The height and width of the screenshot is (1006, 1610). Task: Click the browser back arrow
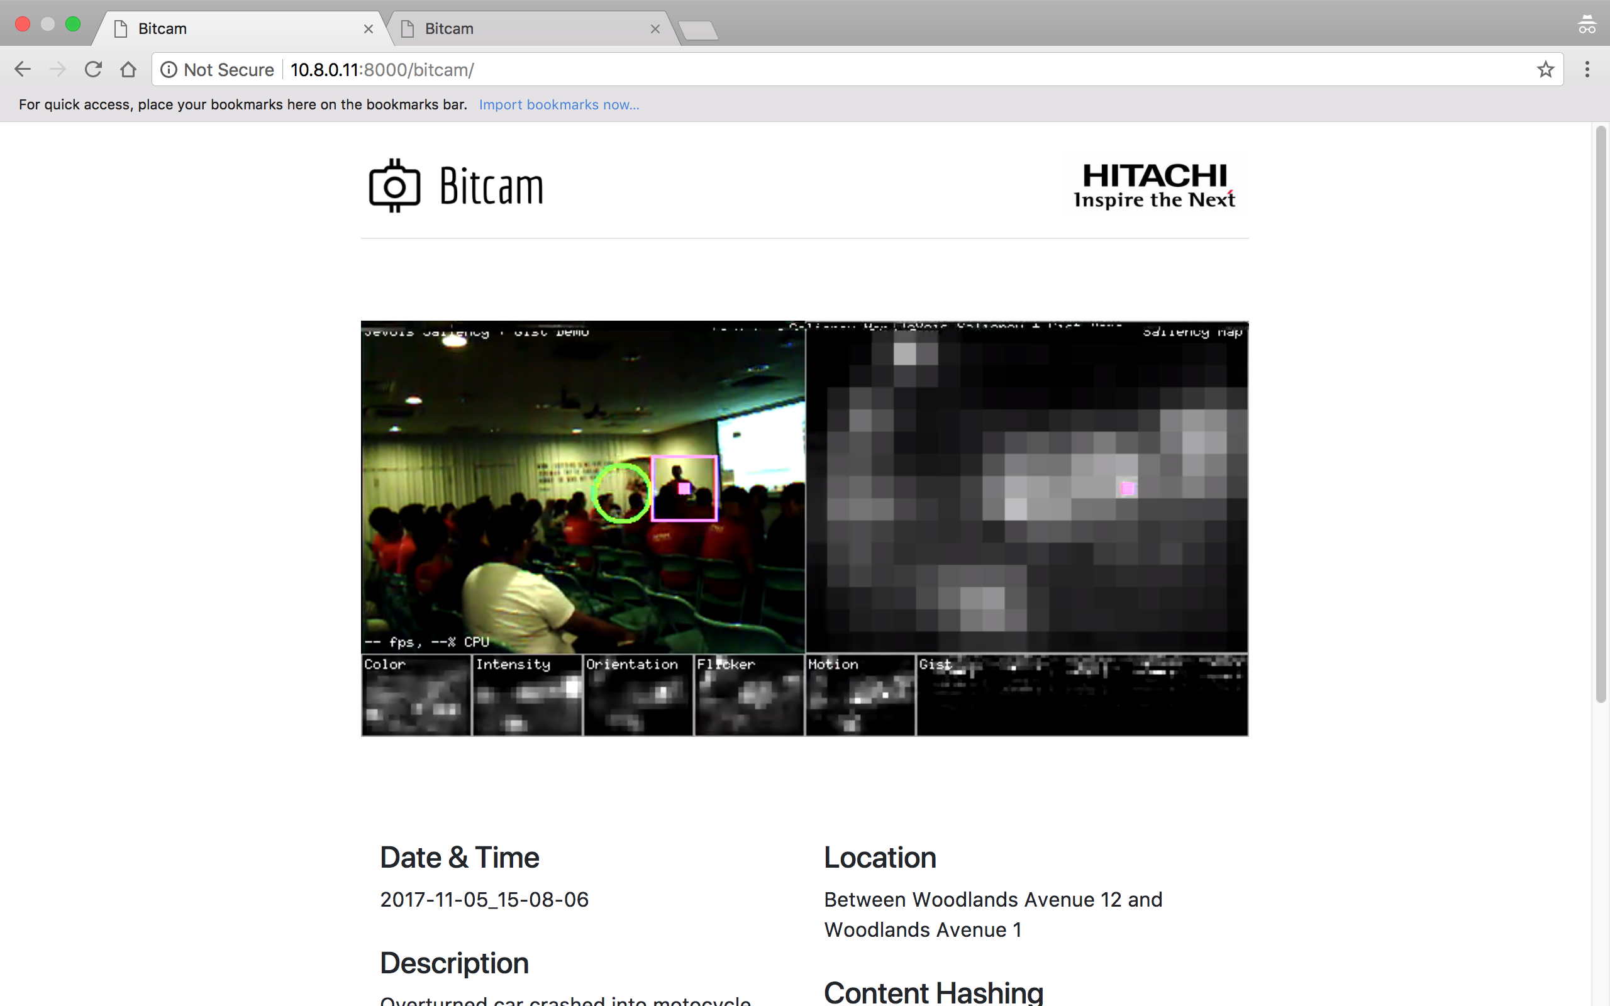tap(23, 69)
